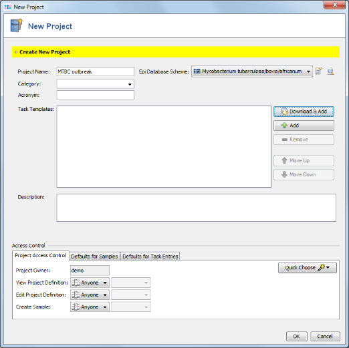Click the Remove task template button
The height and width of the screenshot is (348, 349).
click(x=304, y=140)
